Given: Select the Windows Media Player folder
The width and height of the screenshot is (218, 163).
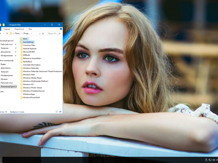Looking at the screenshot, I should tap(32, 78).
